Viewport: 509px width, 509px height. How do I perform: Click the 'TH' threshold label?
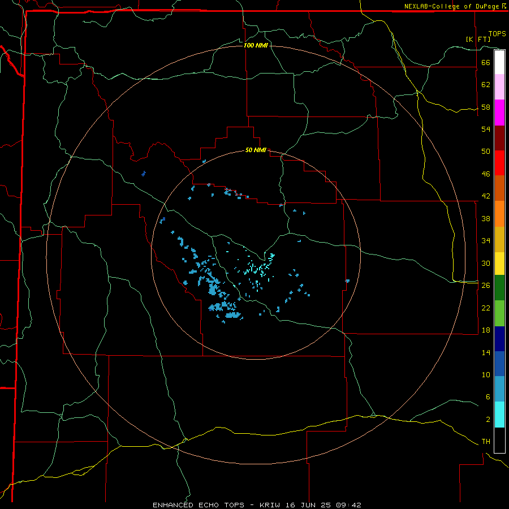click(486, 442)
